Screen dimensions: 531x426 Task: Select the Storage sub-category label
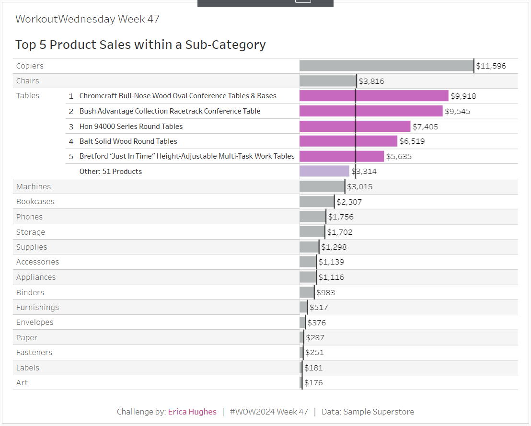(x=31, y=232)
